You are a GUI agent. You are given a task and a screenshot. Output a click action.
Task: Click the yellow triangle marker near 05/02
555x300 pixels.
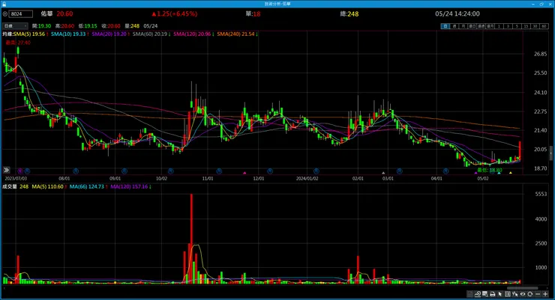pos(510,173)
